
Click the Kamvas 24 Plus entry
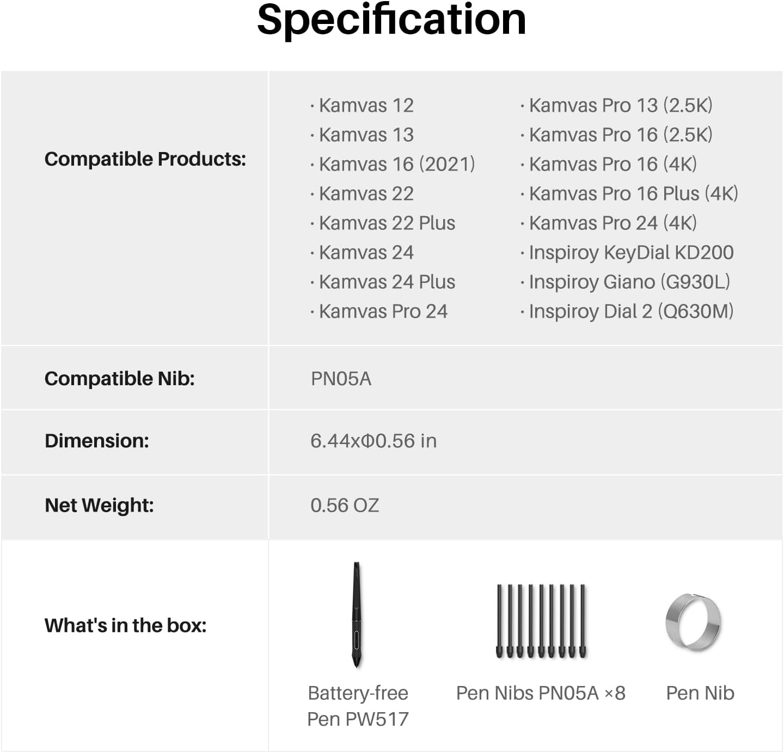click(387, 282)
